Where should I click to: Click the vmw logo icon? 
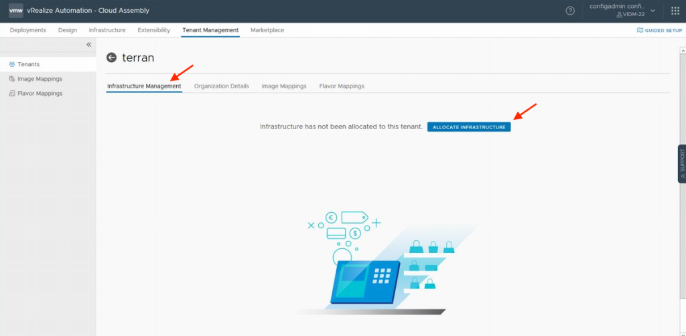click(x=16, y=11)
